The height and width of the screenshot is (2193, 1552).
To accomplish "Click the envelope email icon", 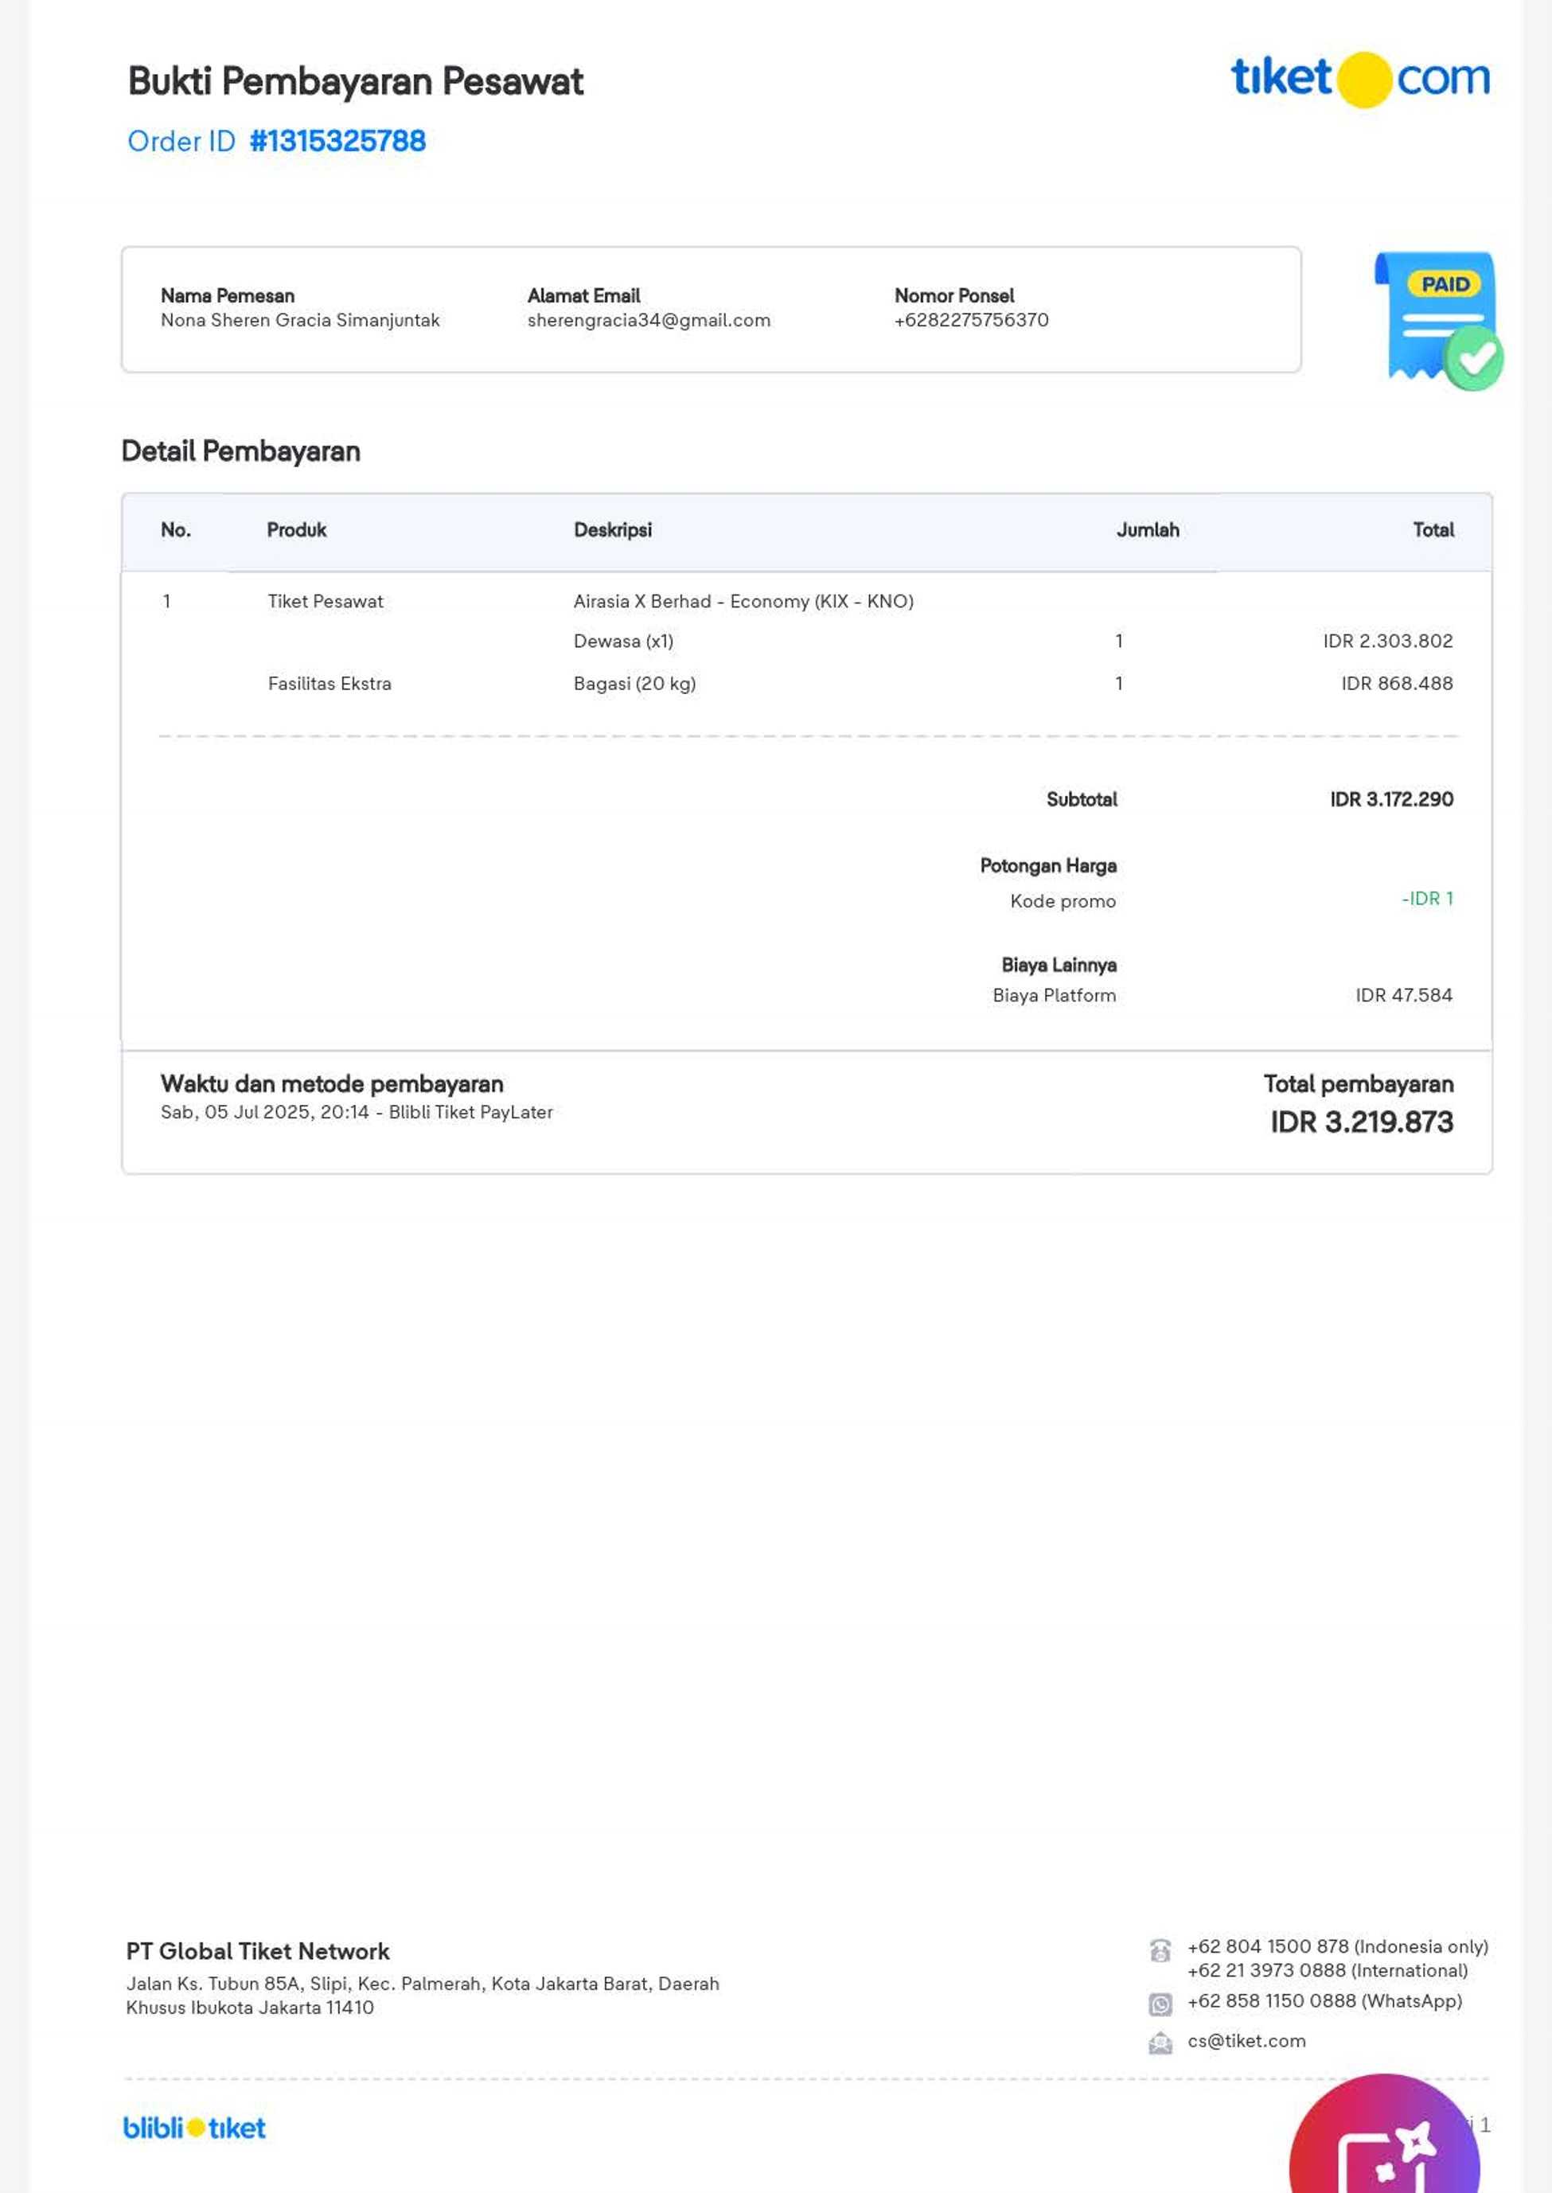I will tap(1159, 2043).
